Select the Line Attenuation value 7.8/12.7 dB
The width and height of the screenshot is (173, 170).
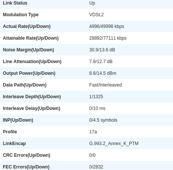point(101,62)
